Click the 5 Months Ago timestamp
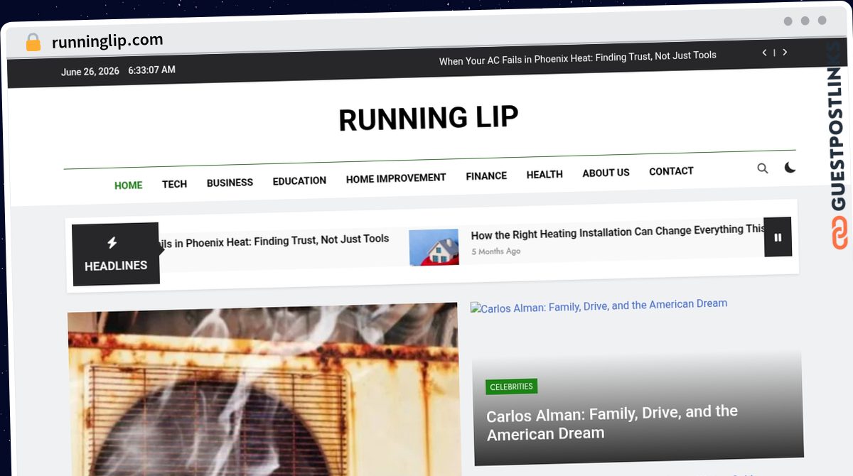 [495, 251]
